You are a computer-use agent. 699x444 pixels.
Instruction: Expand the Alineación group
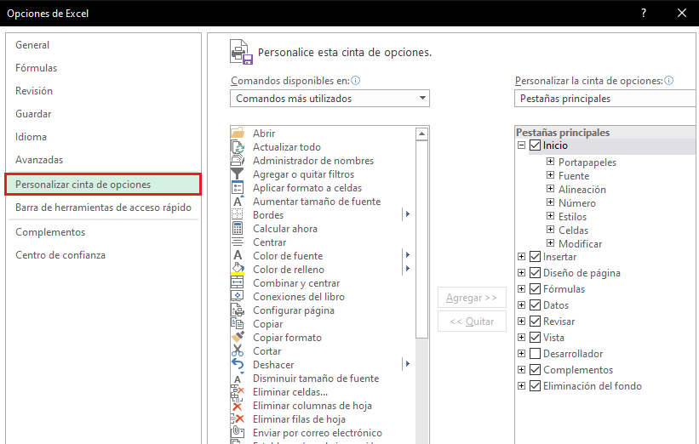pos(551,188)
